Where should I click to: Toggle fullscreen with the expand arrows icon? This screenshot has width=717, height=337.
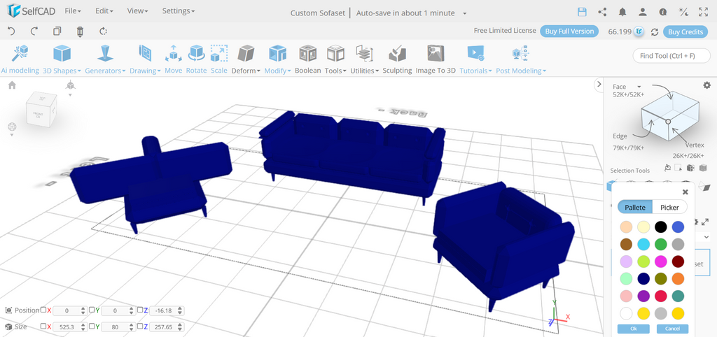(x=703, y=12)
